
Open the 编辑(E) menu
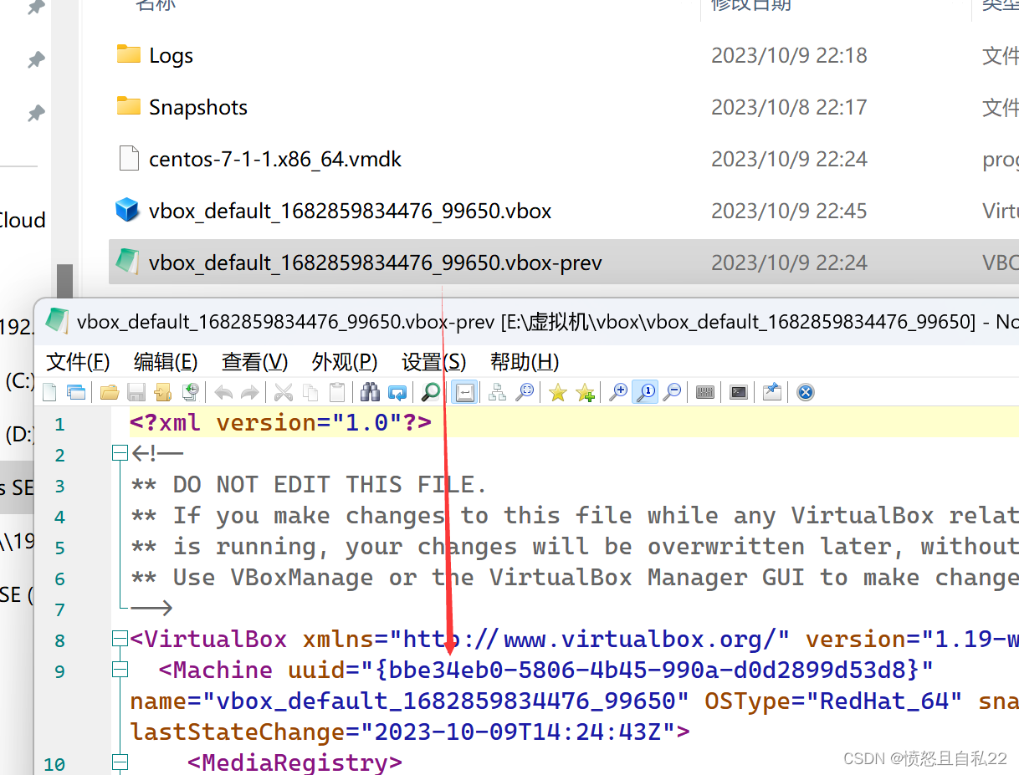tap(166, 362)
